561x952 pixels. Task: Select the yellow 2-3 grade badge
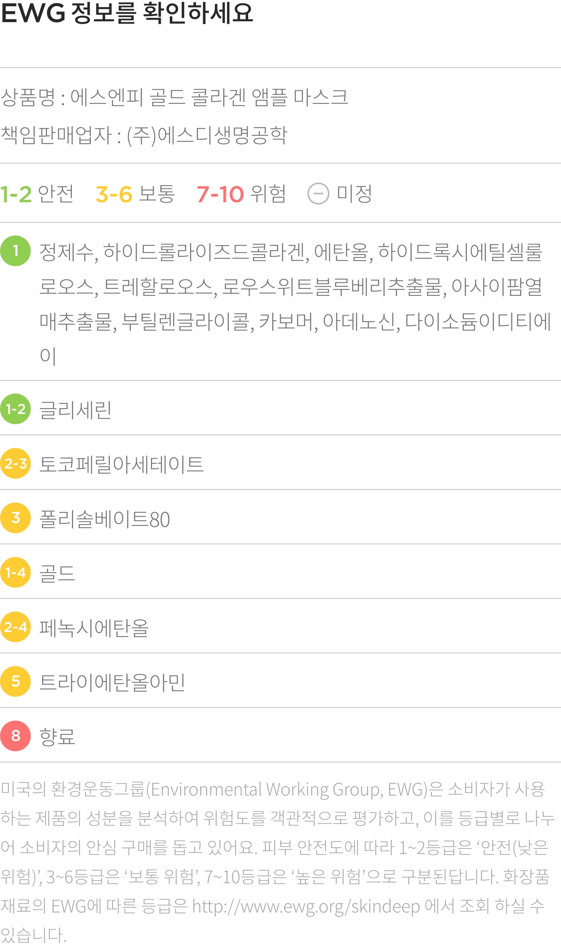tap(15, 463)
